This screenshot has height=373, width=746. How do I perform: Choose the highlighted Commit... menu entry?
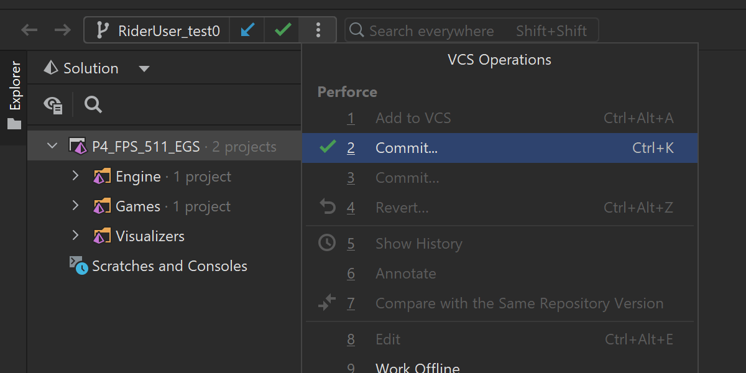pos(407,148)
